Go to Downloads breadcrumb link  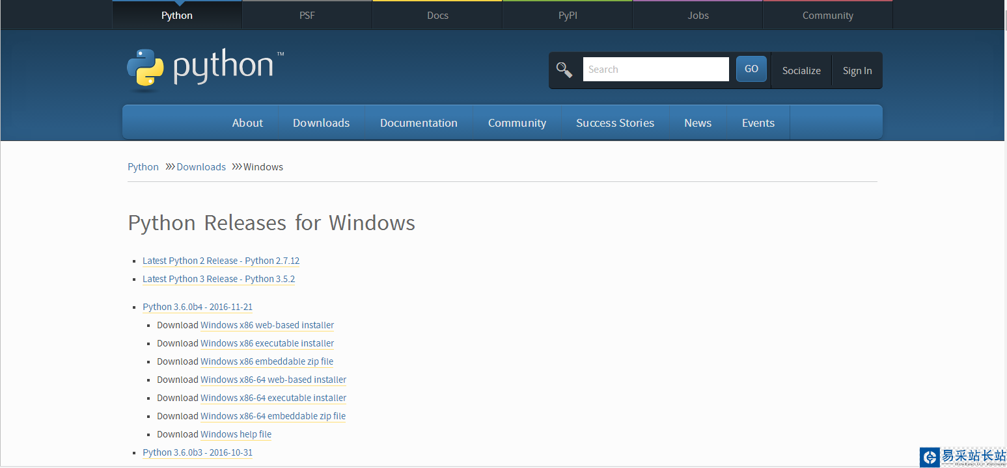(x=201, y=167)
